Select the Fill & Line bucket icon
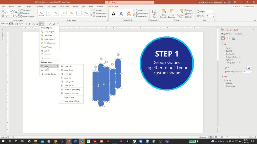This screenshot has width=257, height=144. click(223, 38)
